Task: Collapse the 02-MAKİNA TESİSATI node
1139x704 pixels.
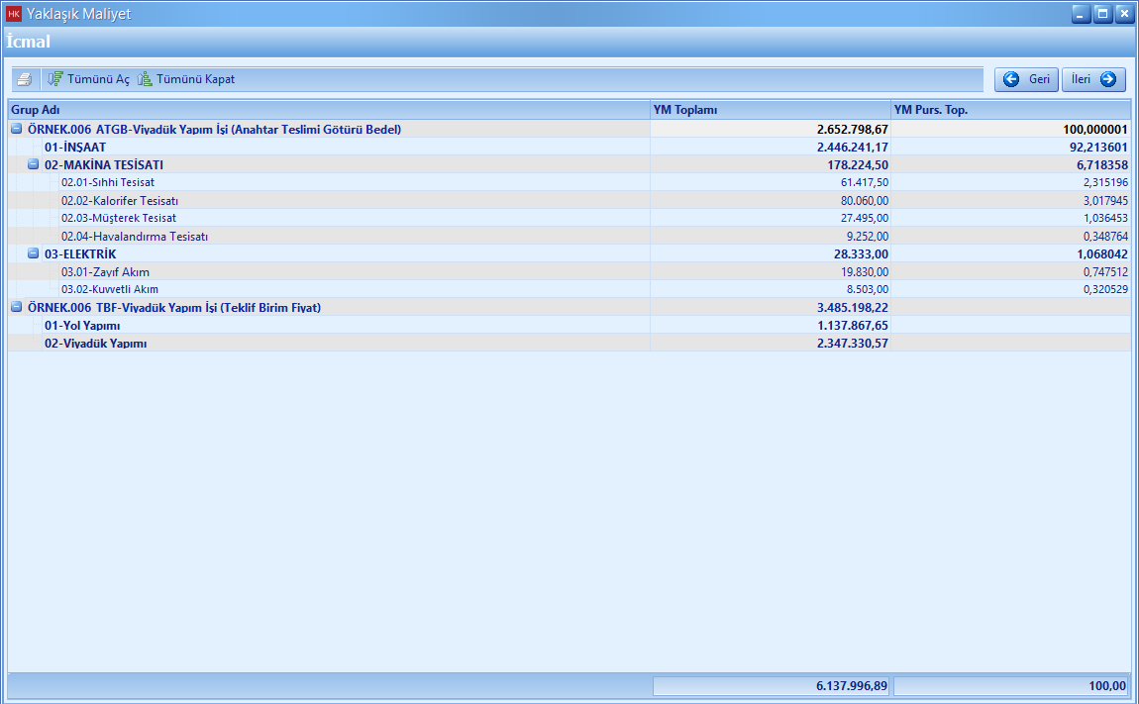Action: (x=33, y=165)
